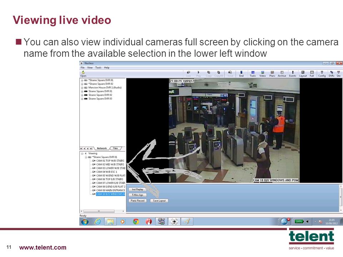The width and height of the screenshot is (343, 257).
Task: Open the Config toolbar icon
Action: pos(322,74)
